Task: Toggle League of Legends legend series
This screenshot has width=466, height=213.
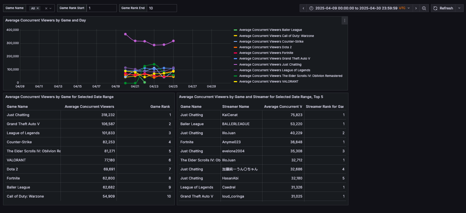Action: 275,70
